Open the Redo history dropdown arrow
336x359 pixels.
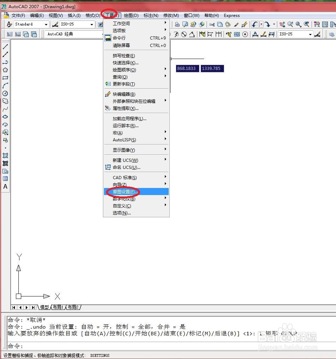pos(274,24)
